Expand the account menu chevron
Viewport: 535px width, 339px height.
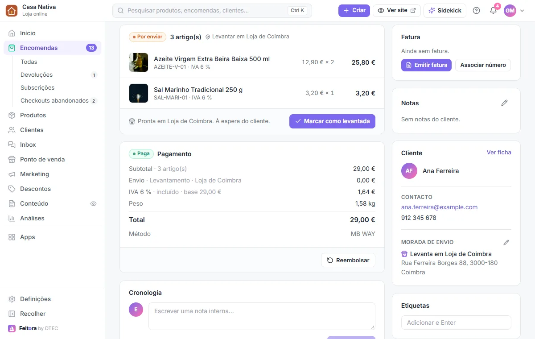coord(522,11)
